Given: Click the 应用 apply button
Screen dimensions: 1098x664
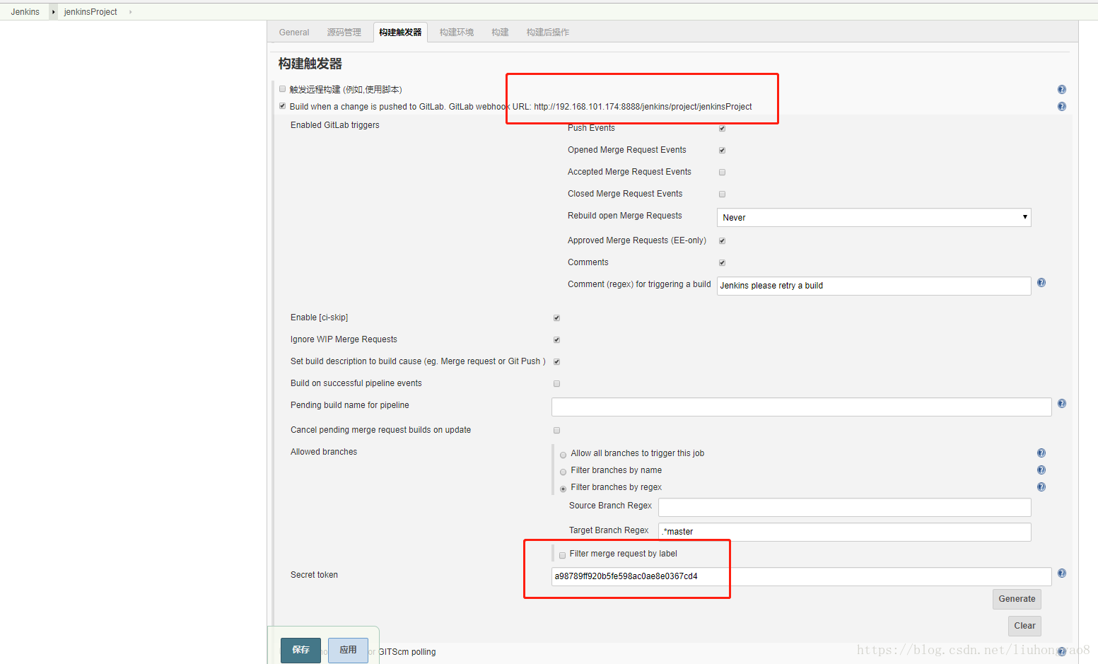Looking at the screenshot, I should (348, 650).
